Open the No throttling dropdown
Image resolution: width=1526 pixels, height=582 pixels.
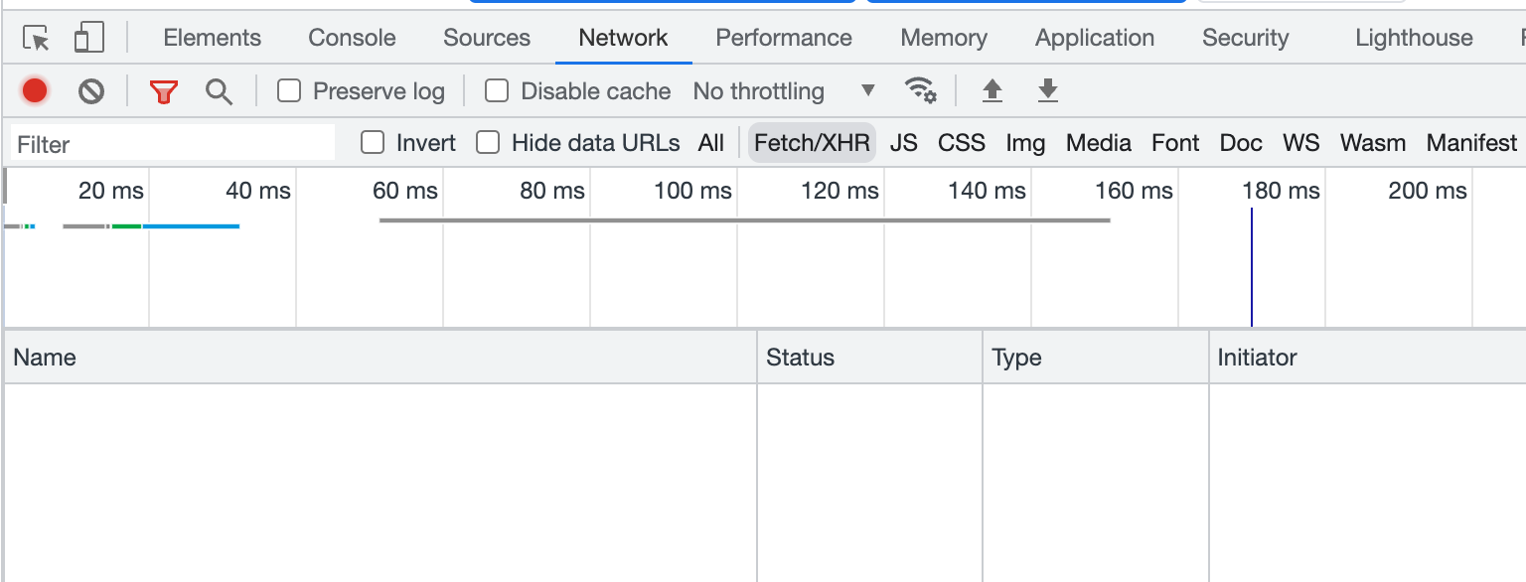click(x=785, y=91)
